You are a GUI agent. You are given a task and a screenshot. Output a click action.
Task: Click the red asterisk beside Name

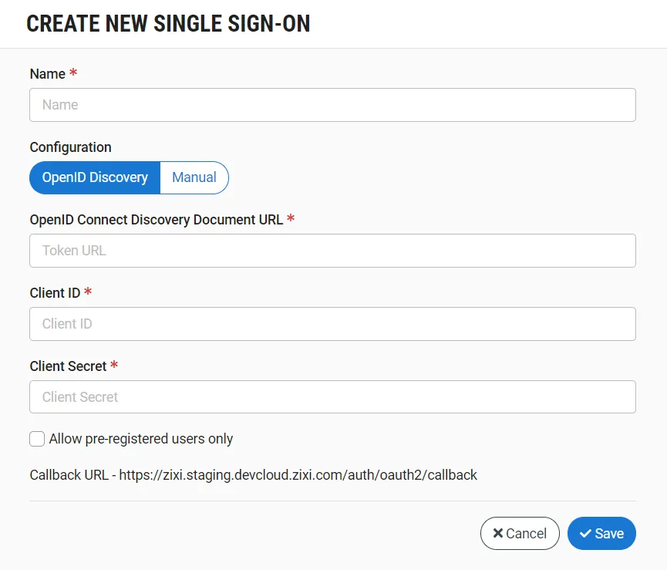[73, 73]
